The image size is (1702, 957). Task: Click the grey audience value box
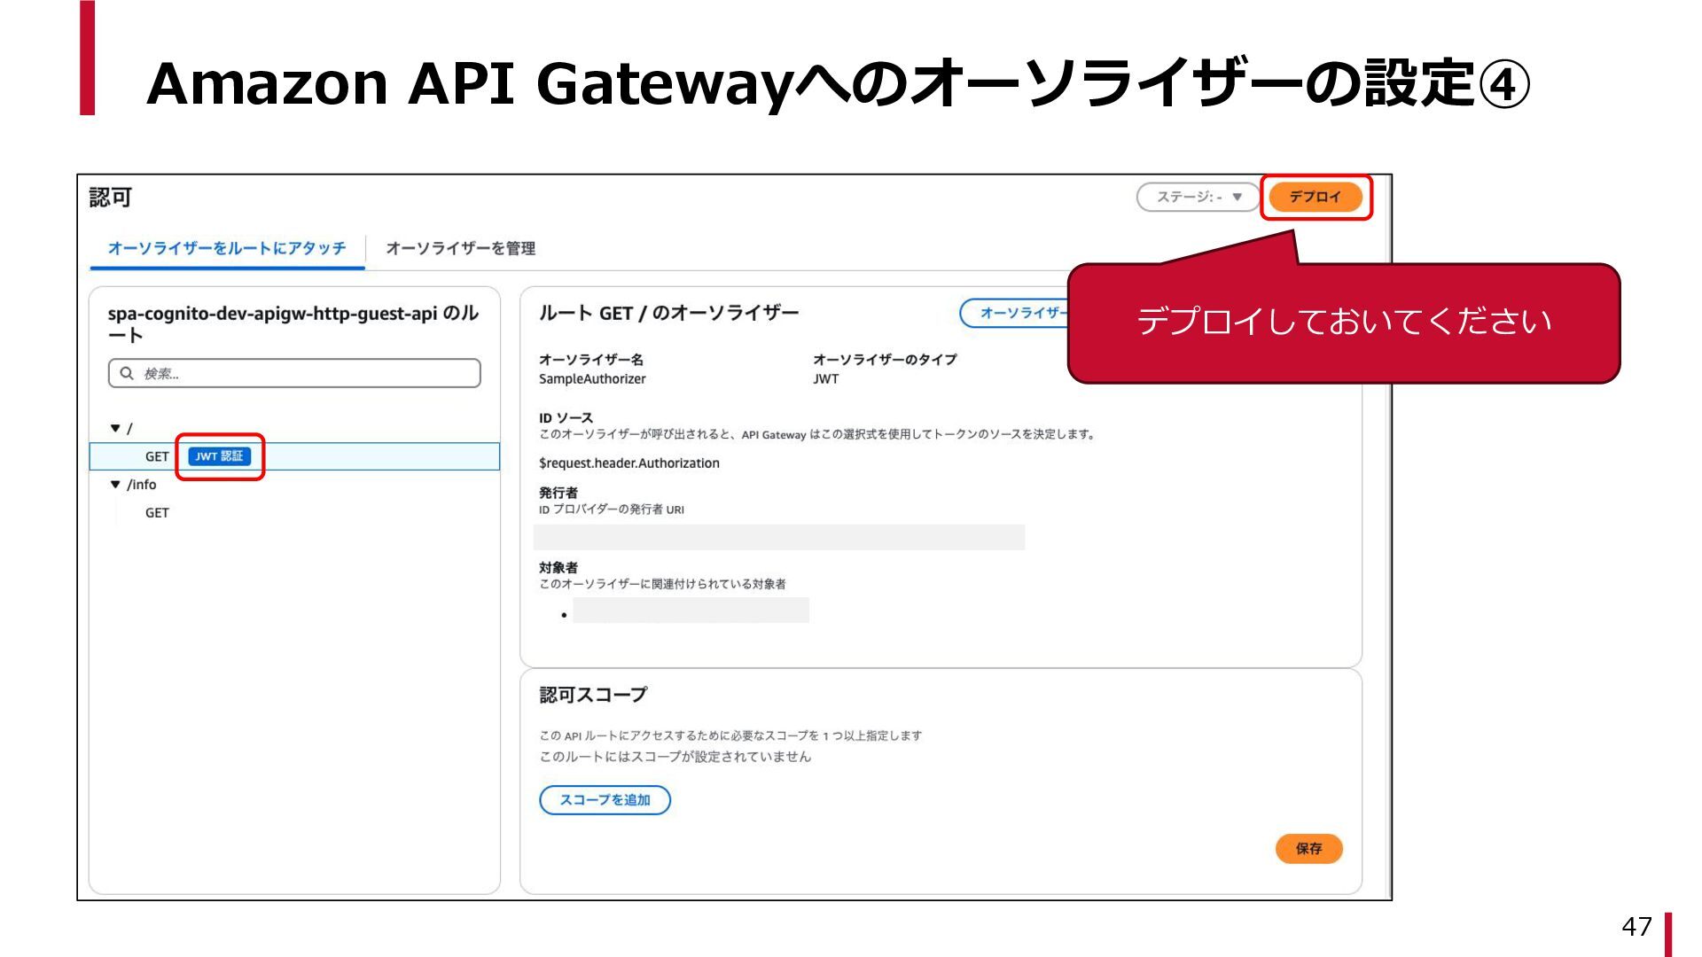[691, 611]
